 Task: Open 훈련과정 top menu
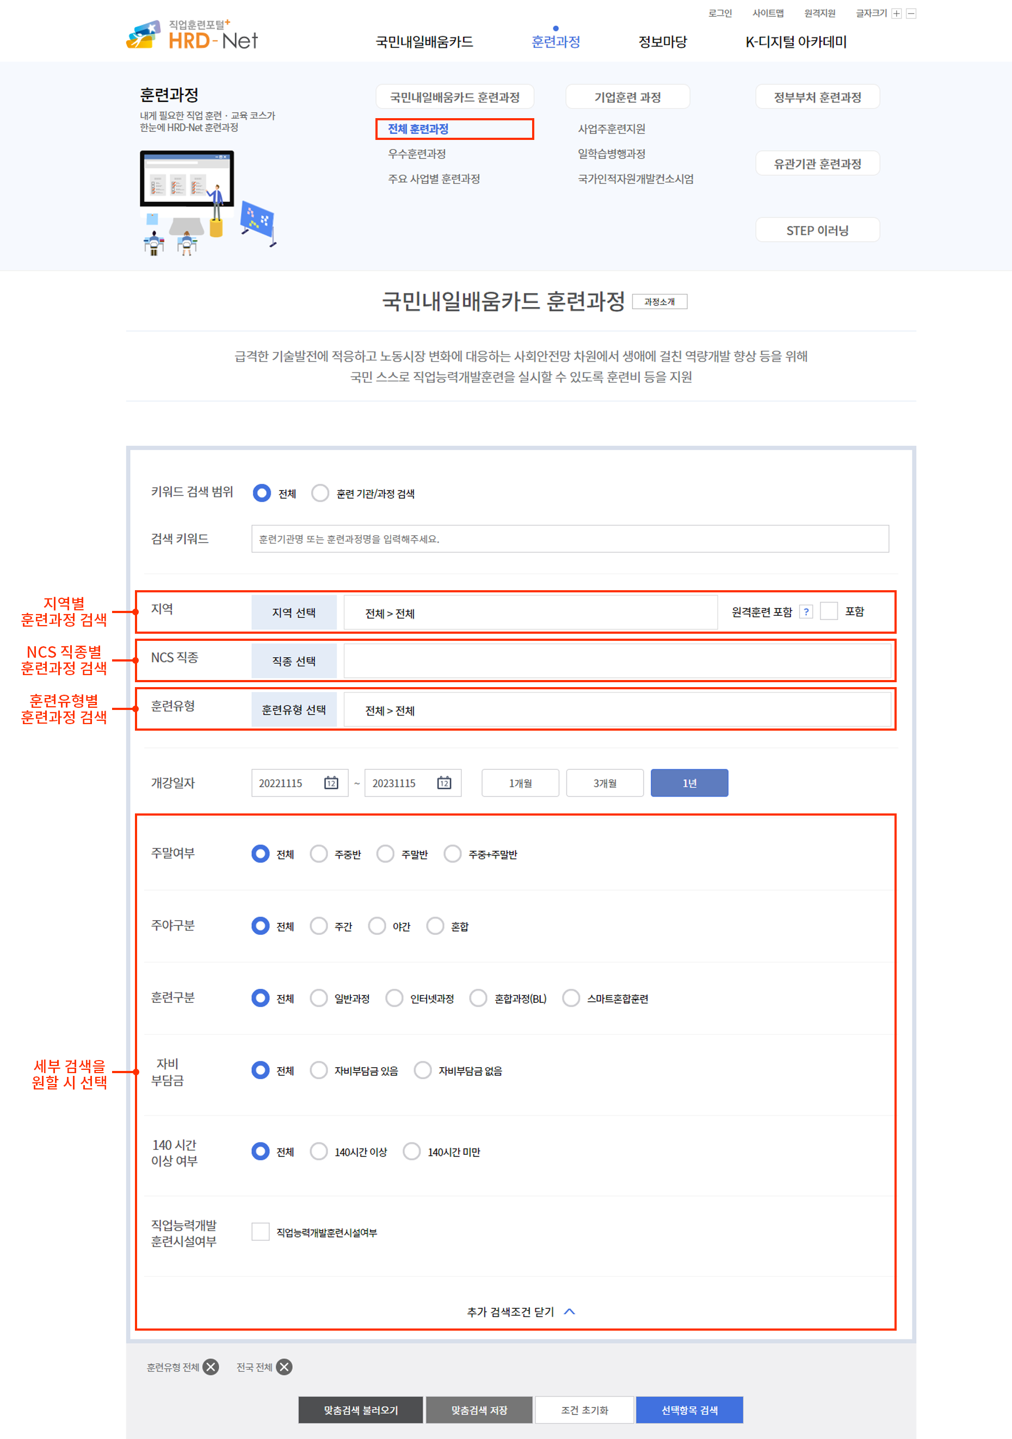[556, 42]
